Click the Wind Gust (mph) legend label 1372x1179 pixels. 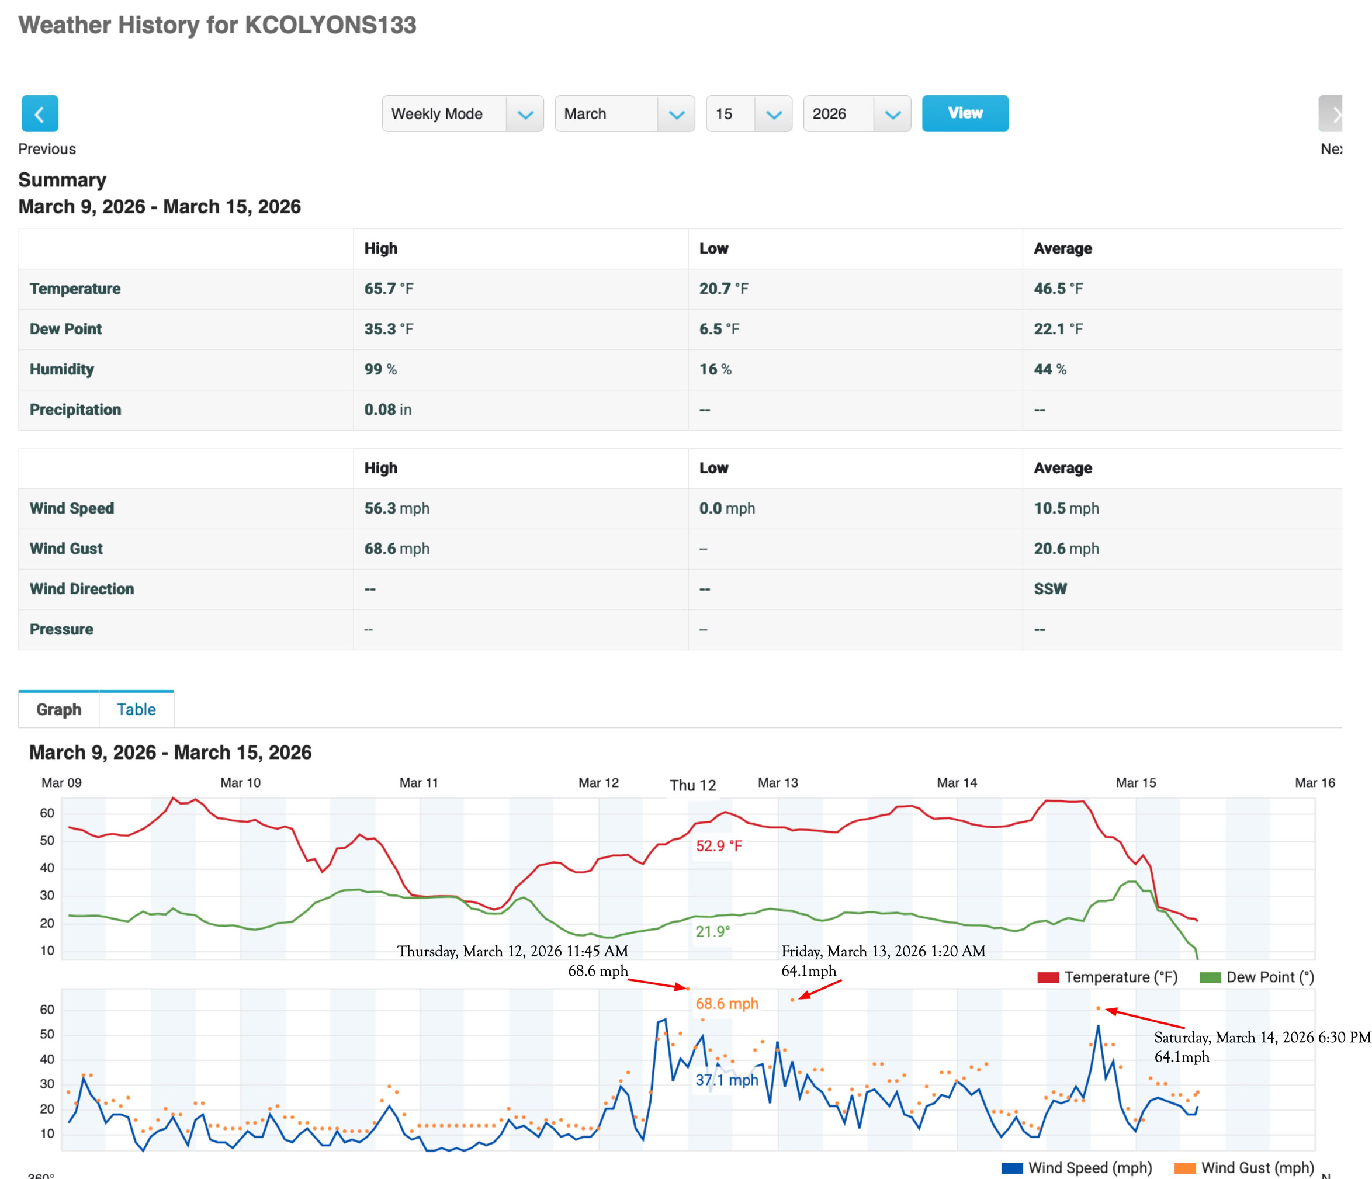click(x=1257, y=1168)
